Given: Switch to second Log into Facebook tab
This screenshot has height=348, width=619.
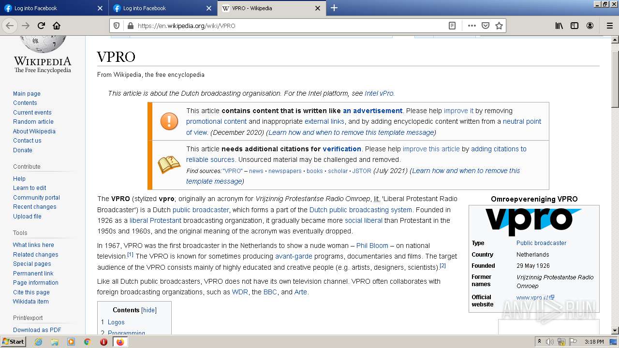Looking at the screenshot, I should coord(163,8).
